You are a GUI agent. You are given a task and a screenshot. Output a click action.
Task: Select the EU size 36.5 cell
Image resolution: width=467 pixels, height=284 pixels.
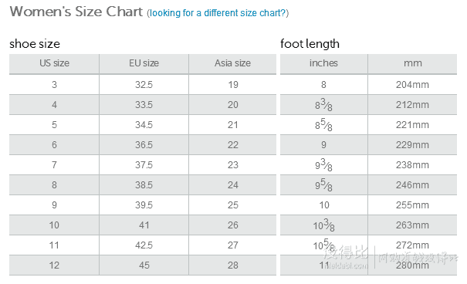coord(144,145)
